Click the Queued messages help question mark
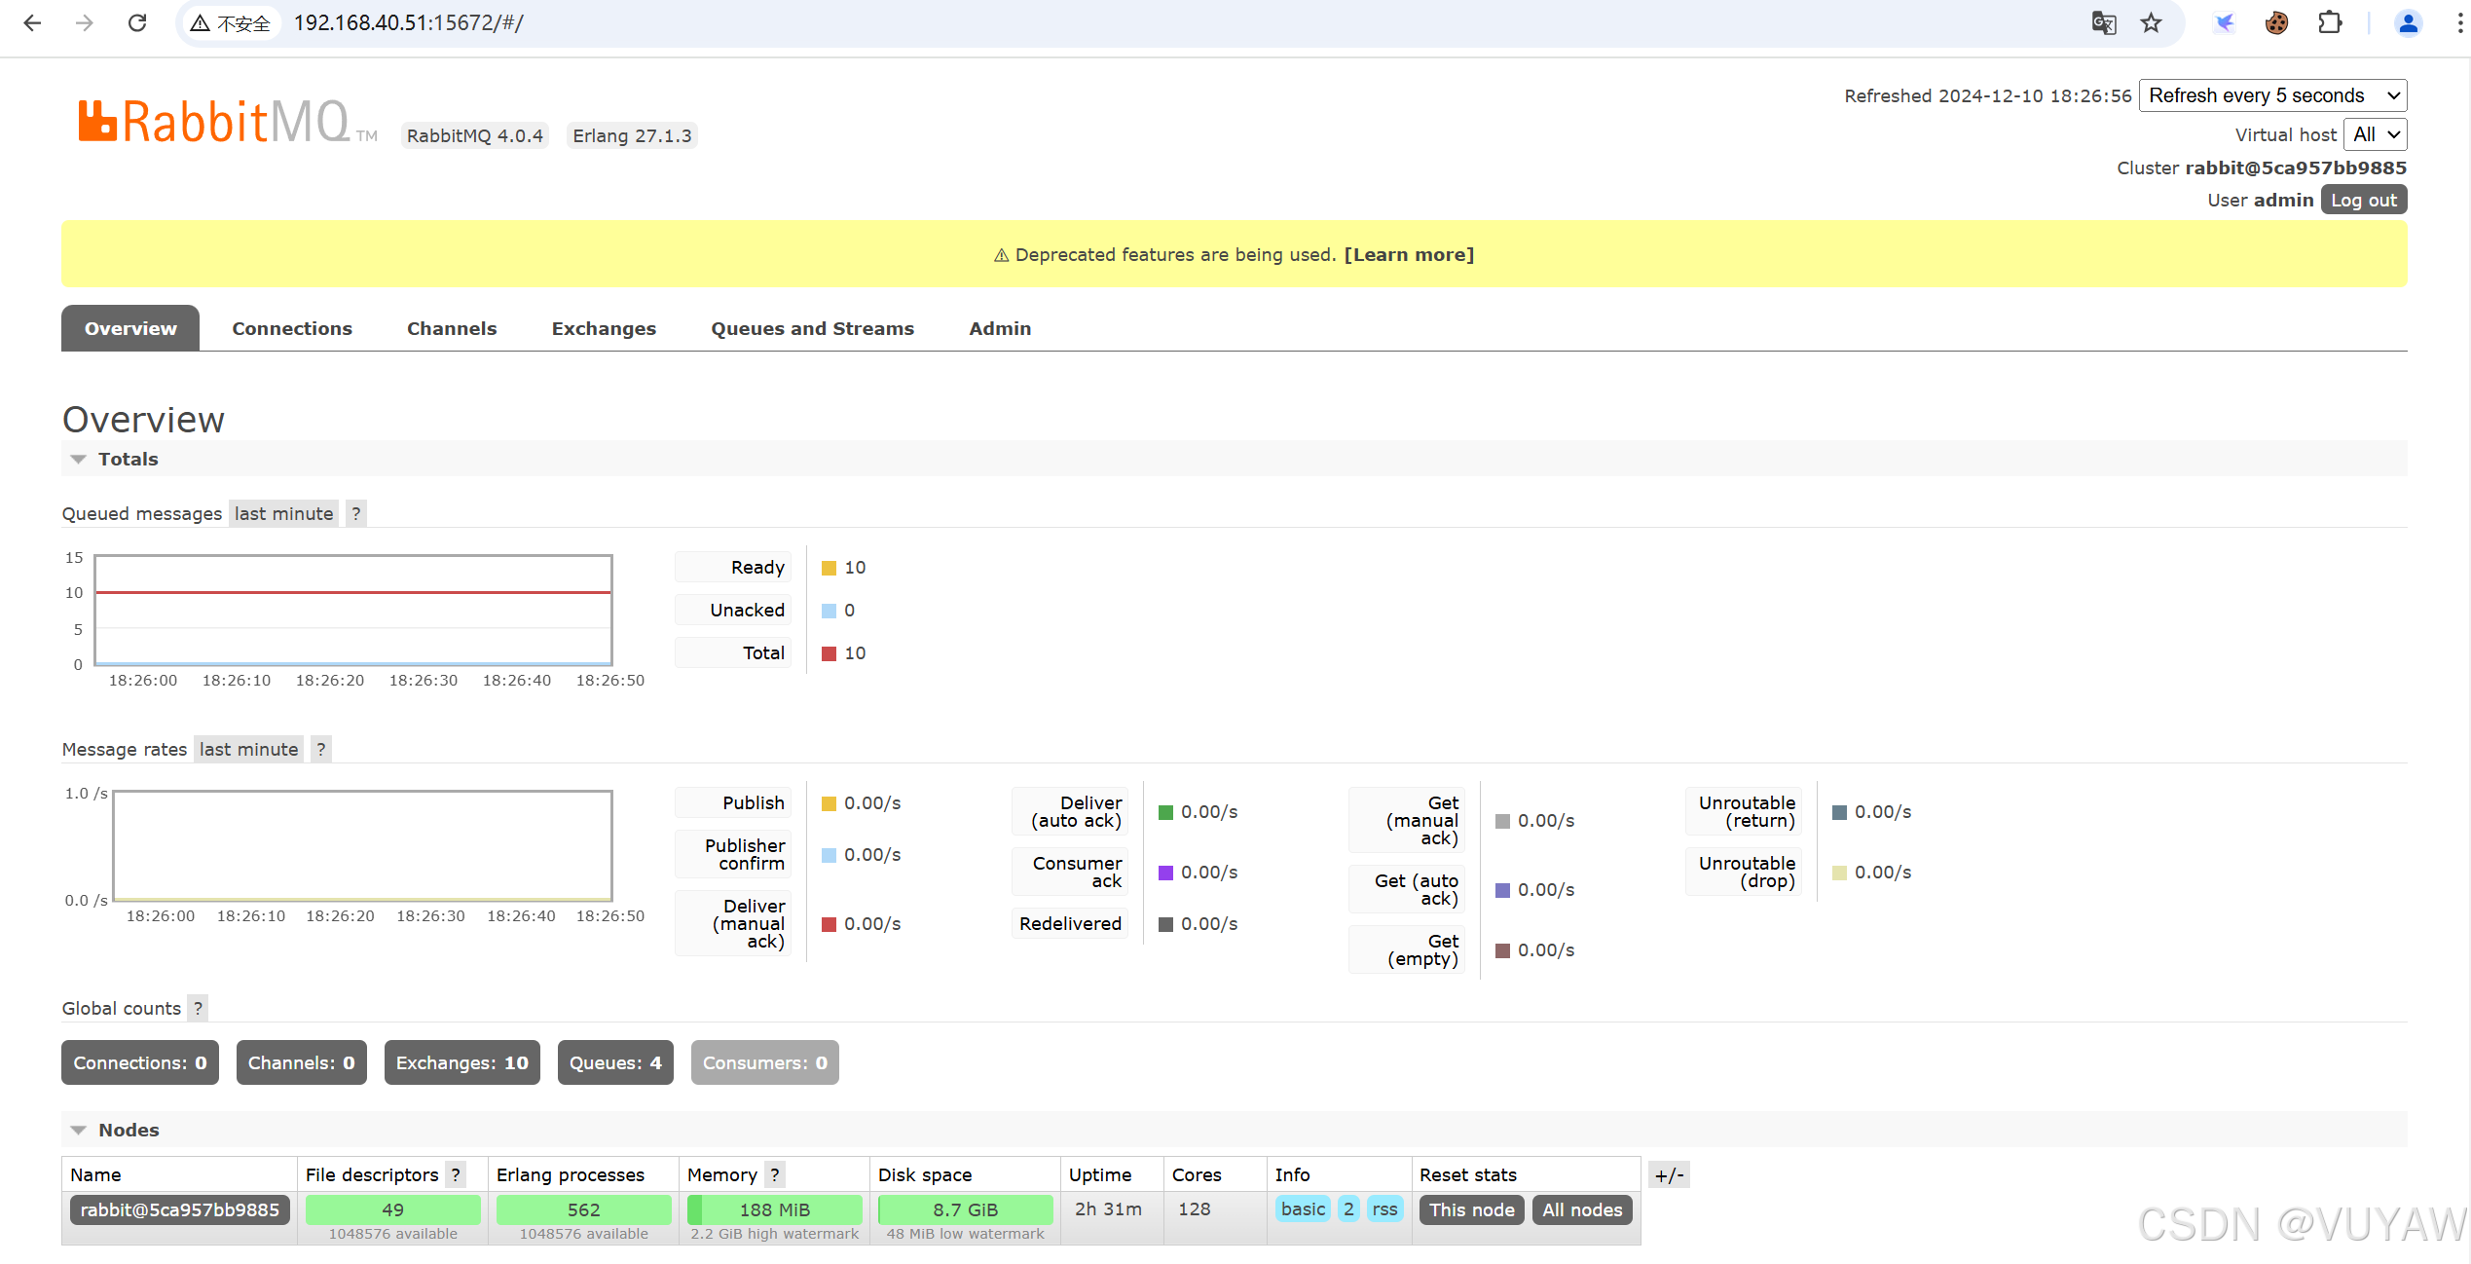The image size is (2471, 1264). pyautogui.click(x=356, y=513)
